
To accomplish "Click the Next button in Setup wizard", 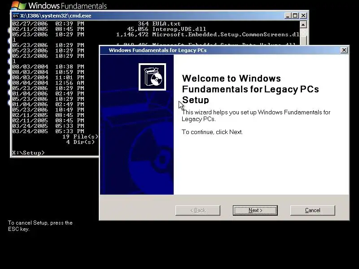I will point(255,210).
